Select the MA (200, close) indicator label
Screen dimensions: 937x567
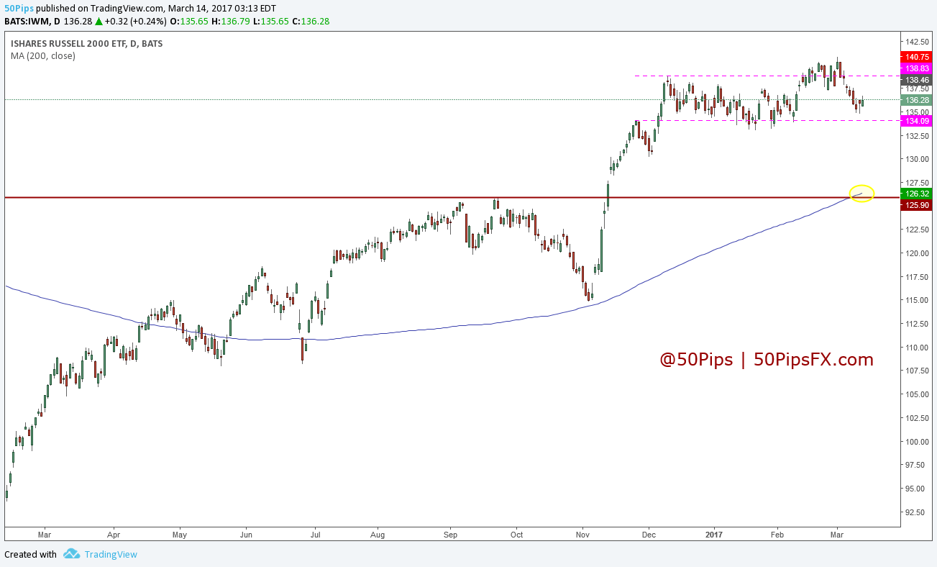[x=42, y=55]
